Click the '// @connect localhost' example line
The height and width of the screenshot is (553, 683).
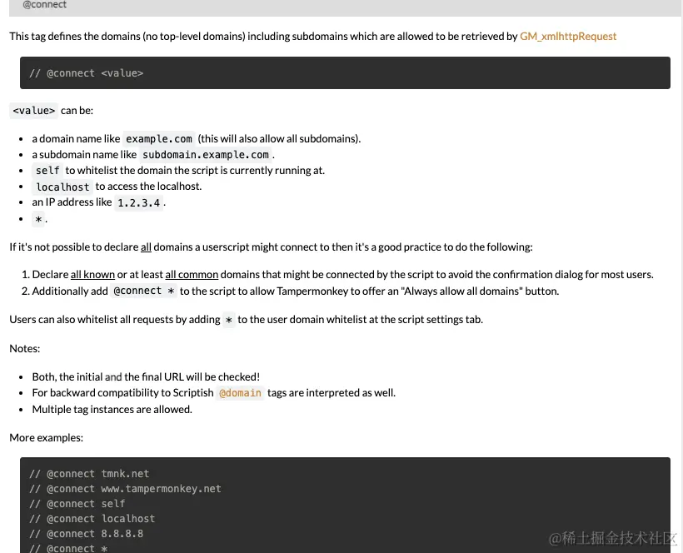tap(92, 519)
